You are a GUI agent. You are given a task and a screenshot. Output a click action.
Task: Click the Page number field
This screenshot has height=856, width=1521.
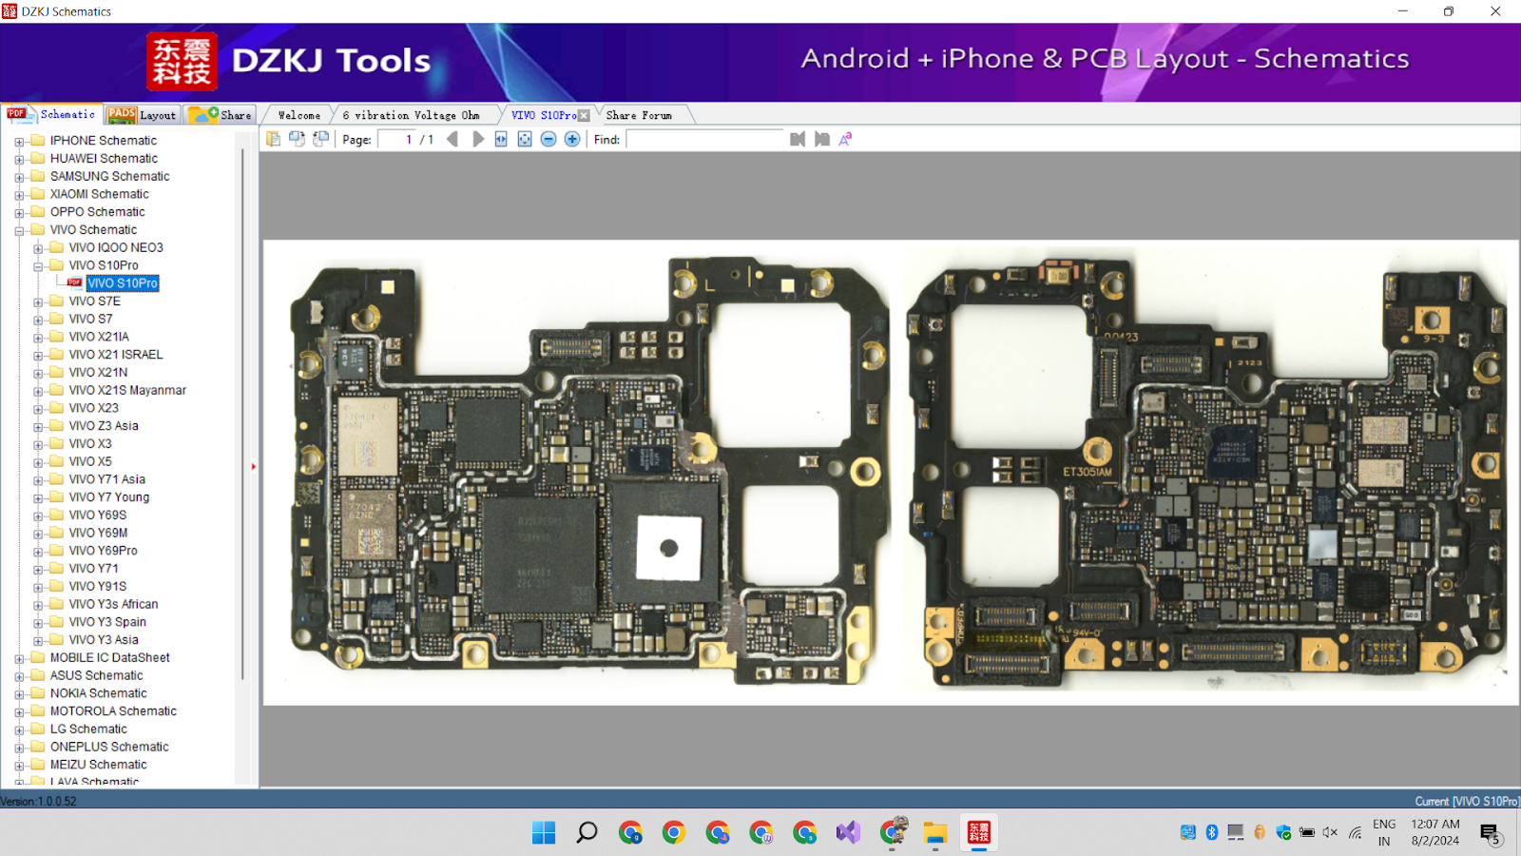[396, 139]
